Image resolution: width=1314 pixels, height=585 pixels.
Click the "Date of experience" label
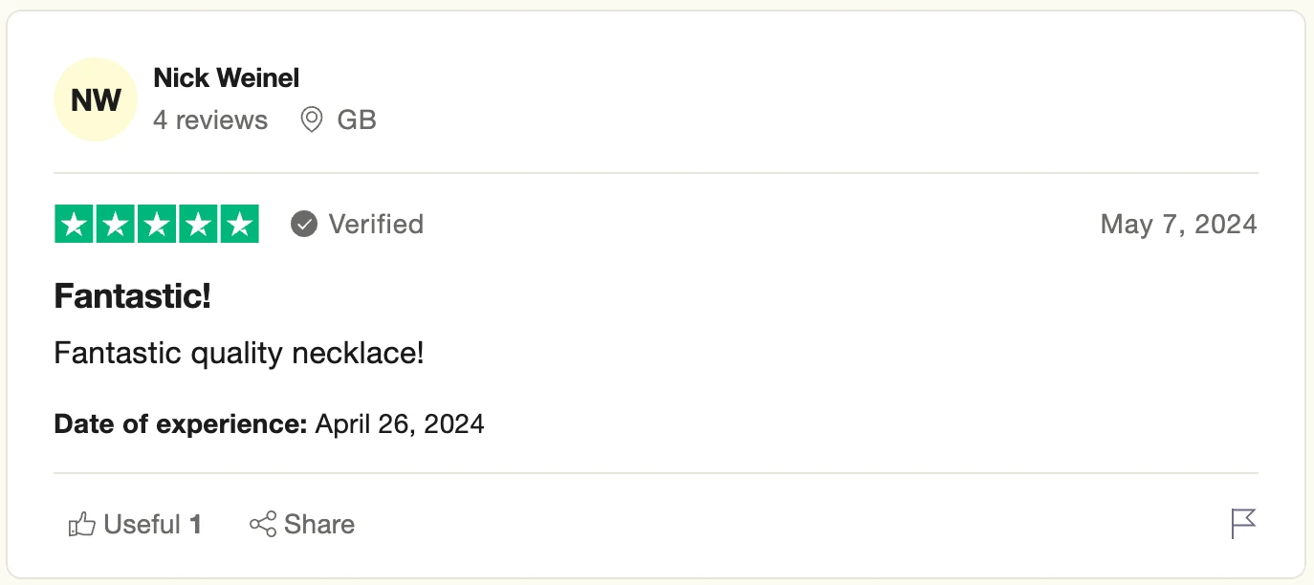click(180, 423)
